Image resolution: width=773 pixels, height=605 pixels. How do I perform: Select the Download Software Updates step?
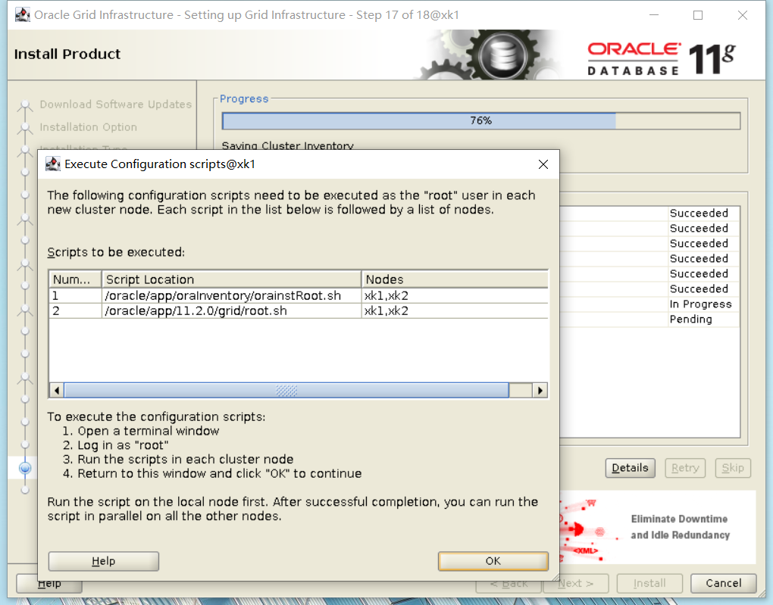tap(115, 104)
